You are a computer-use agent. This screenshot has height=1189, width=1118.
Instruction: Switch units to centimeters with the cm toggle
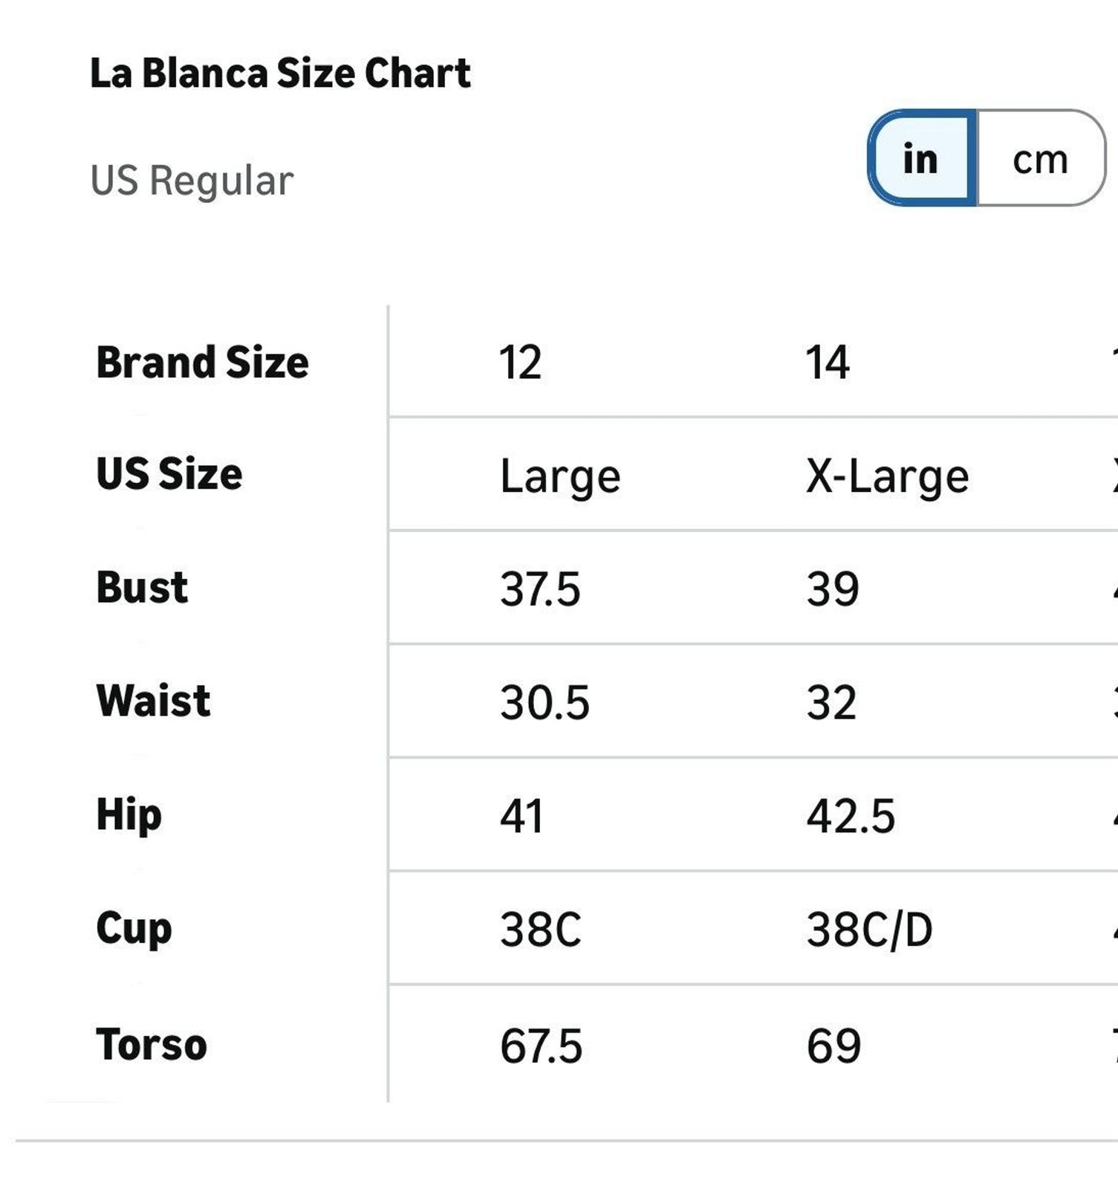click(x=1040, y=158)
